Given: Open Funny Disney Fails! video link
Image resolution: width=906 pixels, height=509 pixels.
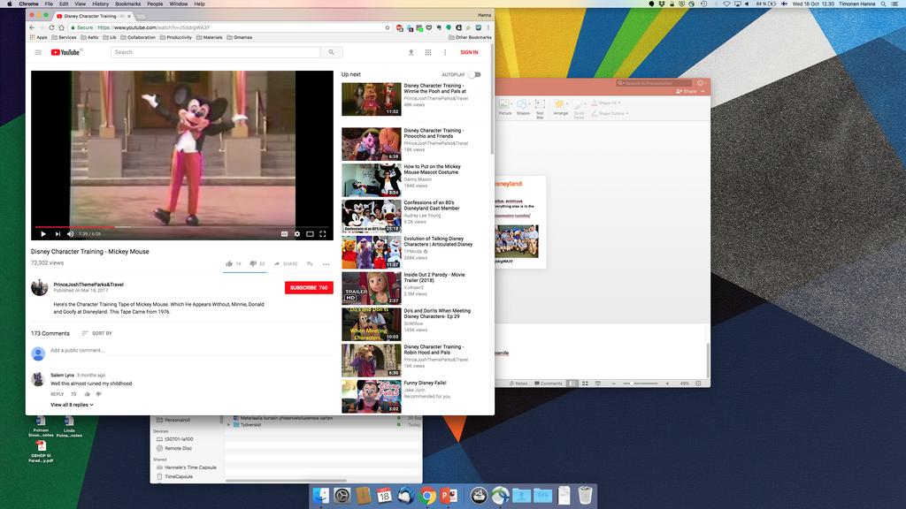Looking at the screenshot, I should tap(426, 383).
